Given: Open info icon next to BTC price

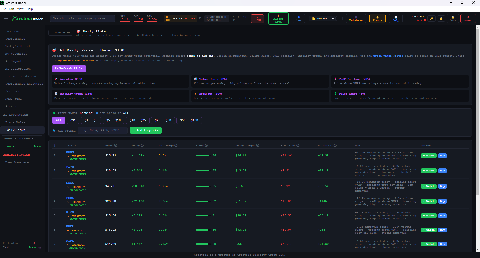Looking at the screenshot, I should (199, 18).
